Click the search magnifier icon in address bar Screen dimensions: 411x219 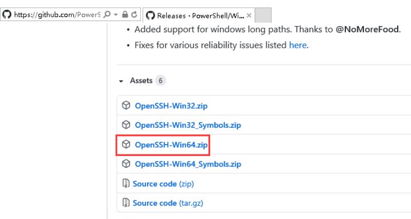[x=107, y=14]
